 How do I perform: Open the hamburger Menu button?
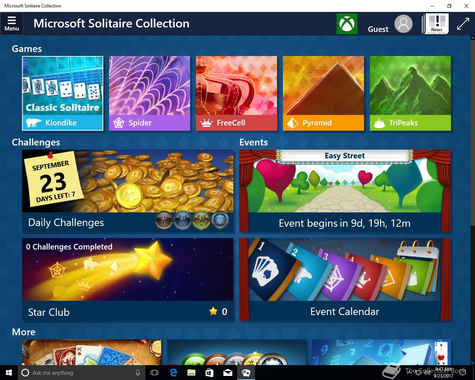[12, 24]
